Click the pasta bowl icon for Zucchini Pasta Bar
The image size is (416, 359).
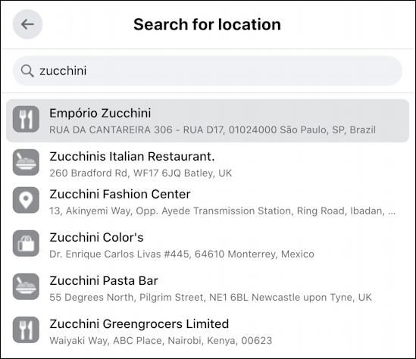tap(26, 286)
